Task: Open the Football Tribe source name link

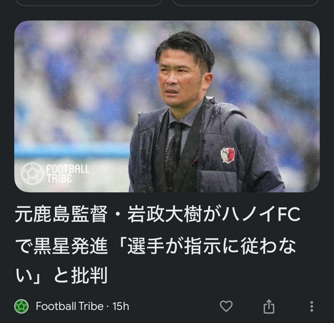Action: point(69,306)
